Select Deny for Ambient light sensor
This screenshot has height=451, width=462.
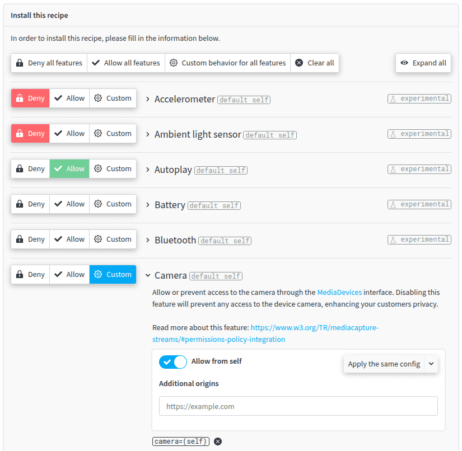click(x=30, y=133)
